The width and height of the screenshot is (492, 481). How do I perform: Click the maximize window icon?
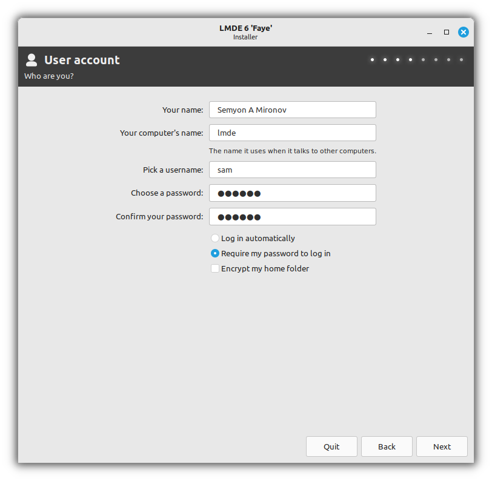point(446,32)
